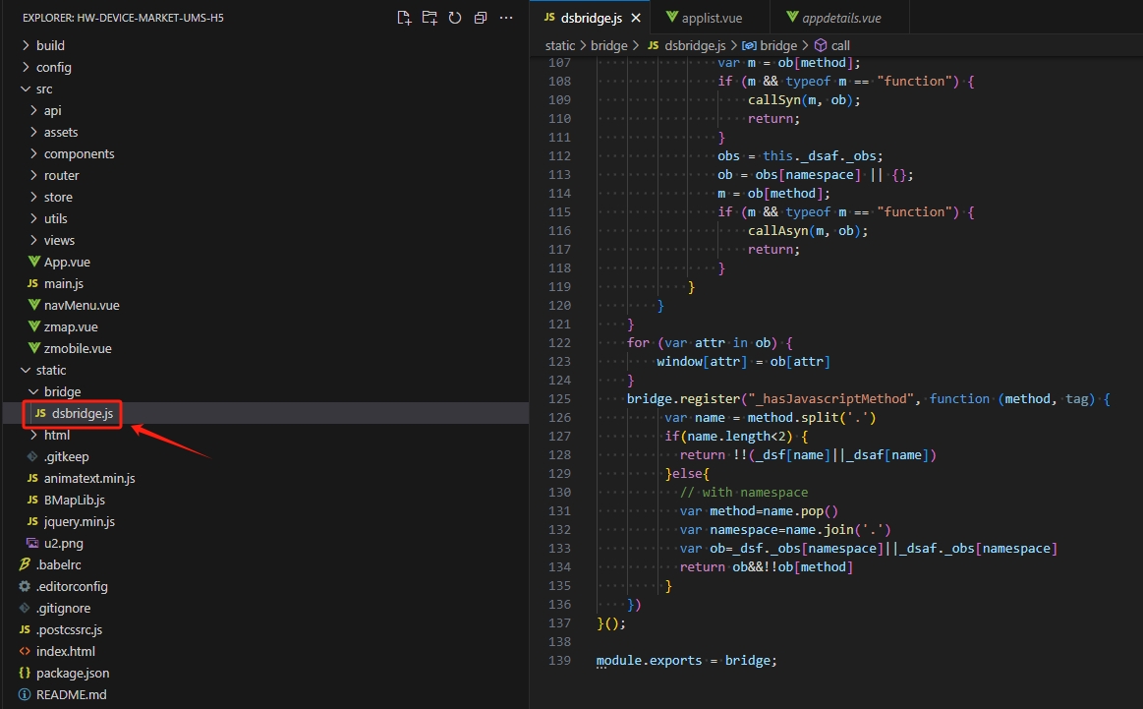
Task: Click the '// with namespace' comment line
Action: point(744,493)
